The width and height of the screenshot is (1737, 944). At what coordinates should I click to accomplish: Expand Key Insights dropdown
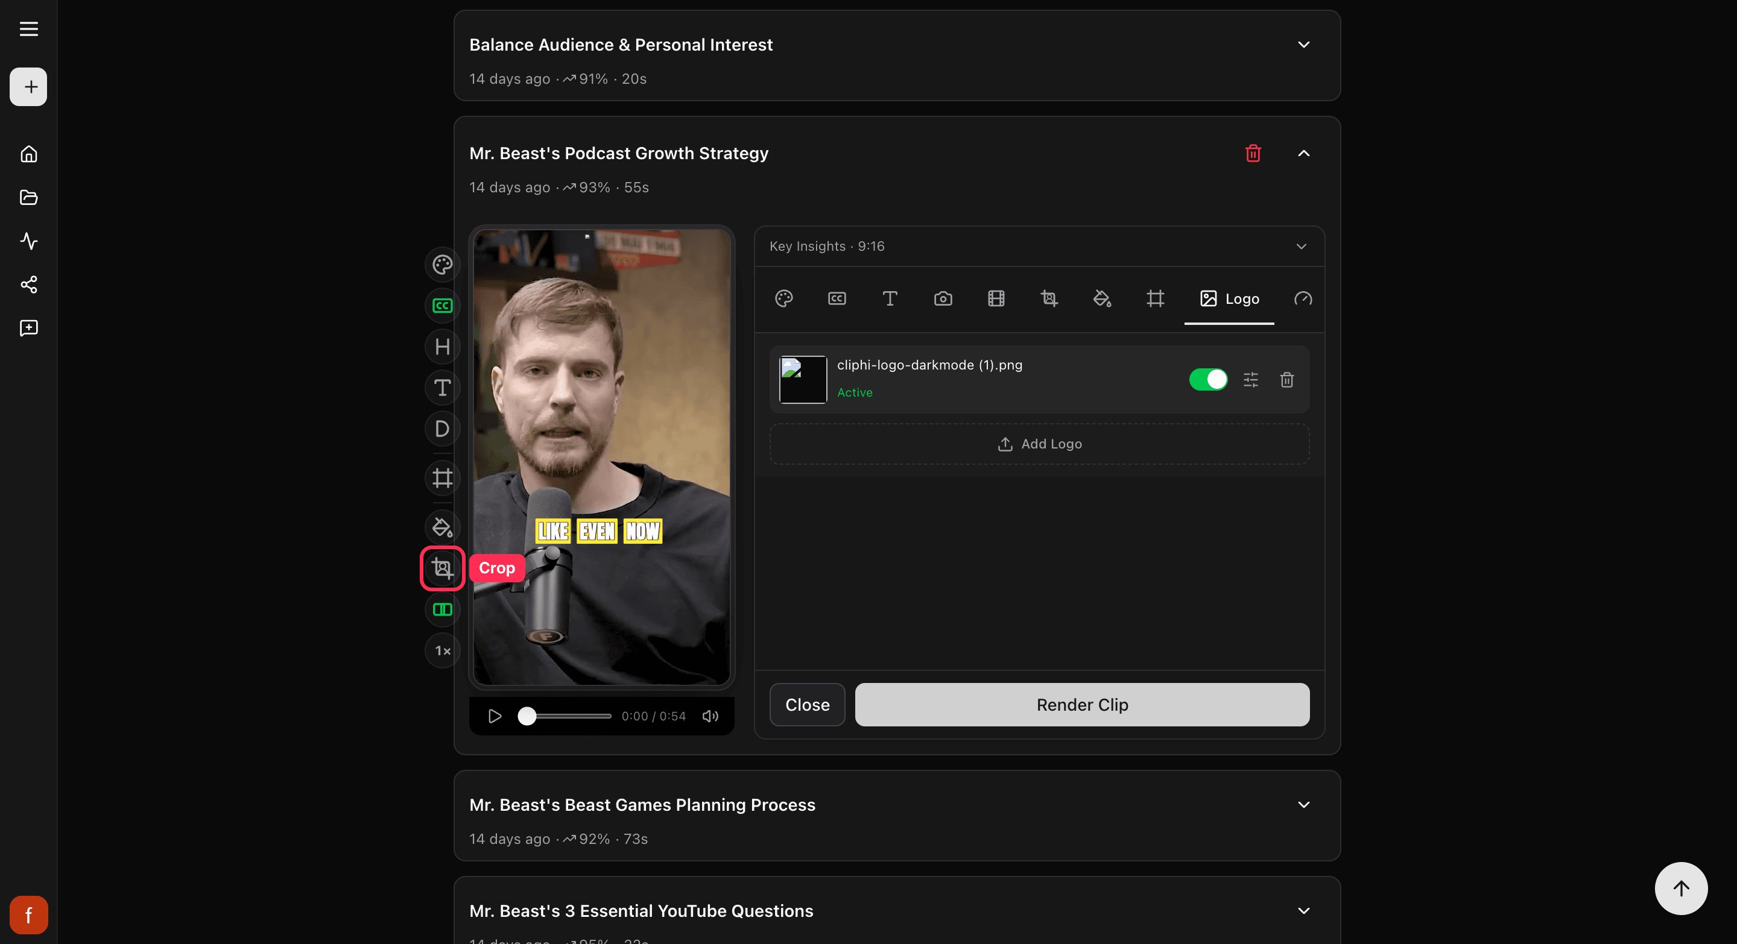click(x=1301, y=246)
